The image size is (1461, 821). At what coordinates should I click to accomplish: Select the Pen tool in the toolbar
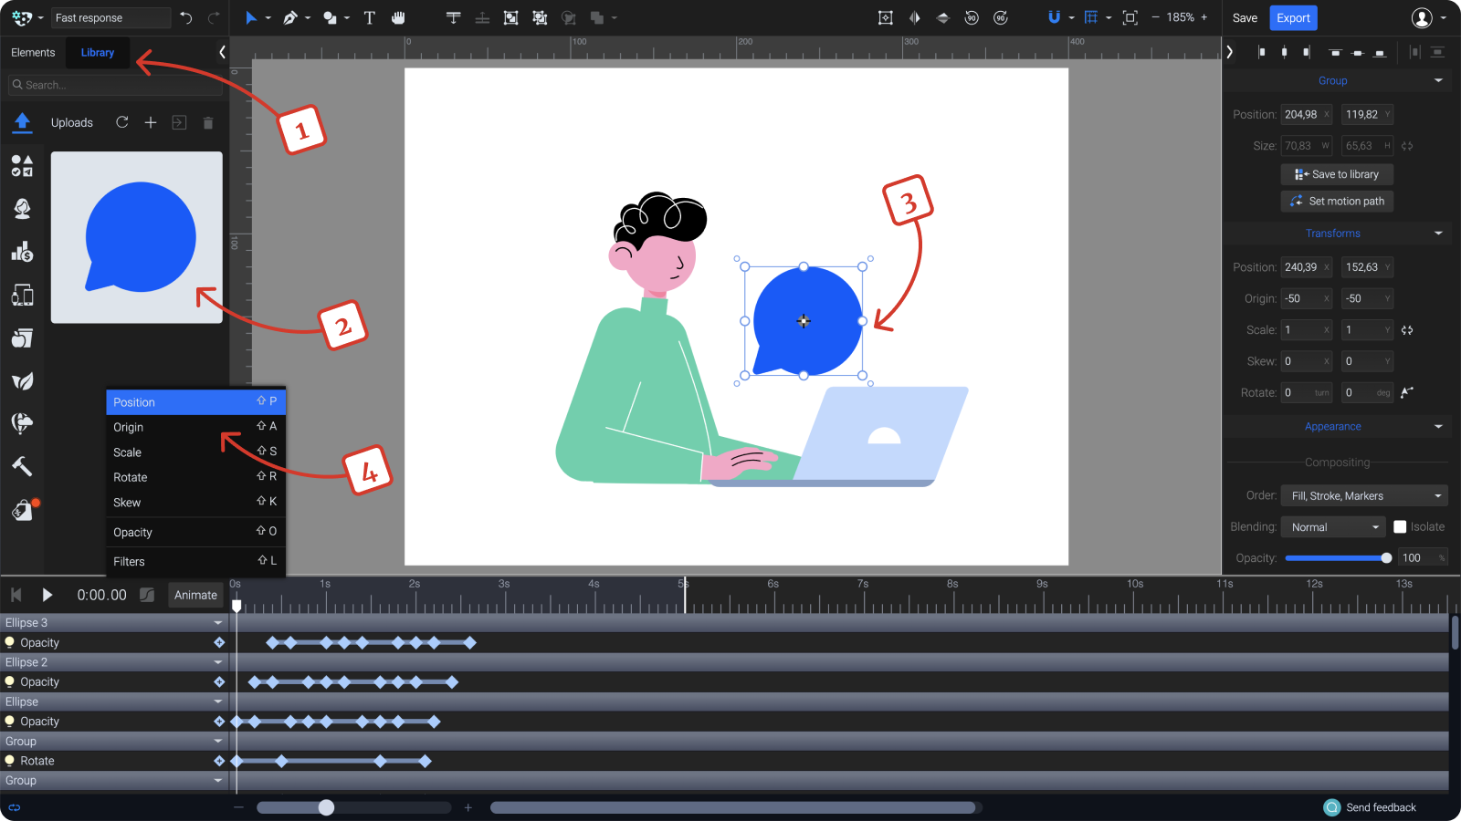pyautogui.click(x=289, y=17)
